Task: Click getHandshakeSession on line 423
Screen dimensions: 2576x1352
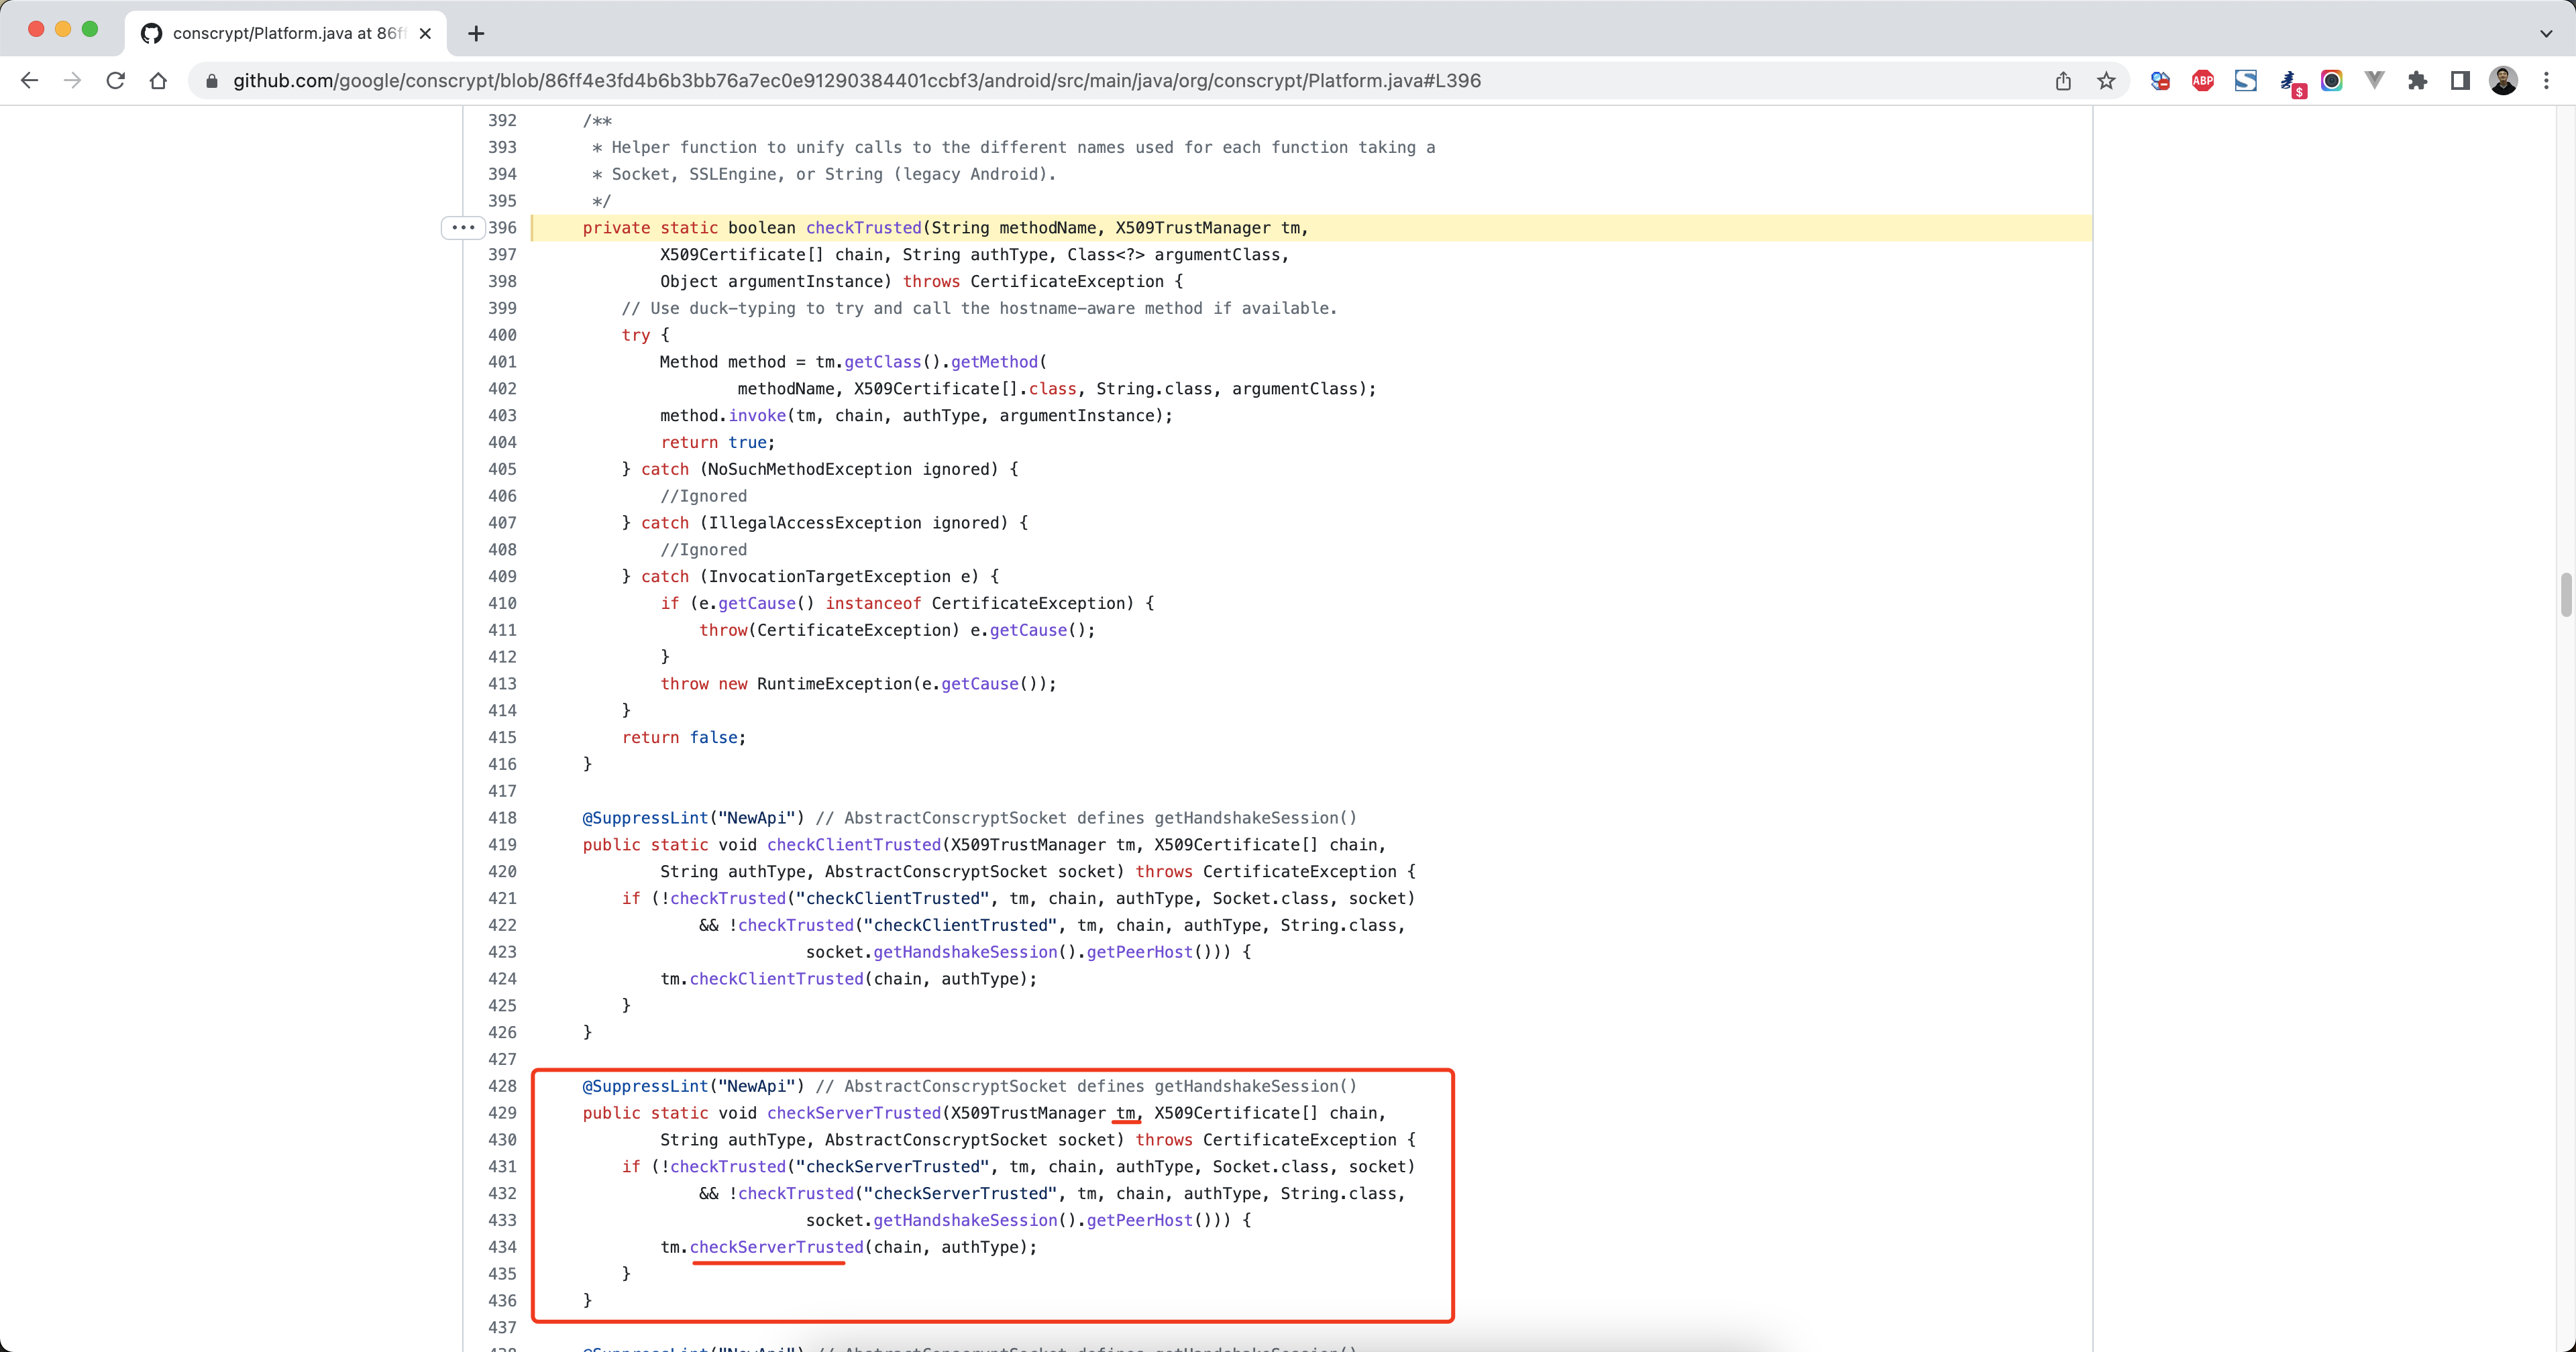Action: click(965, 952)
